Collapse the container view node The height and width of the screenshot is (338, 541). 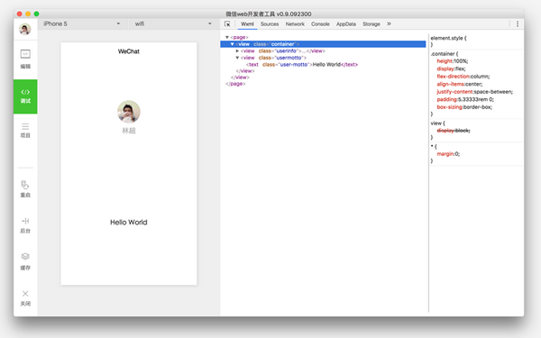[x=233, y=44]
